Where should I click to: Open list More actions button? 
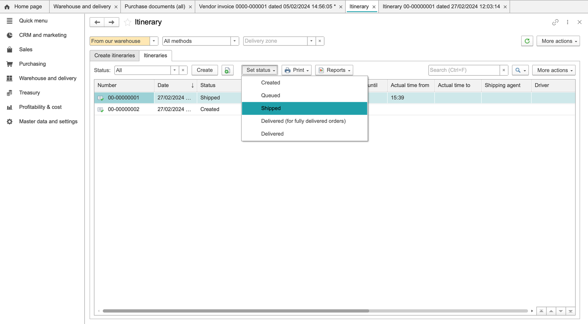[x=554, y=70]
